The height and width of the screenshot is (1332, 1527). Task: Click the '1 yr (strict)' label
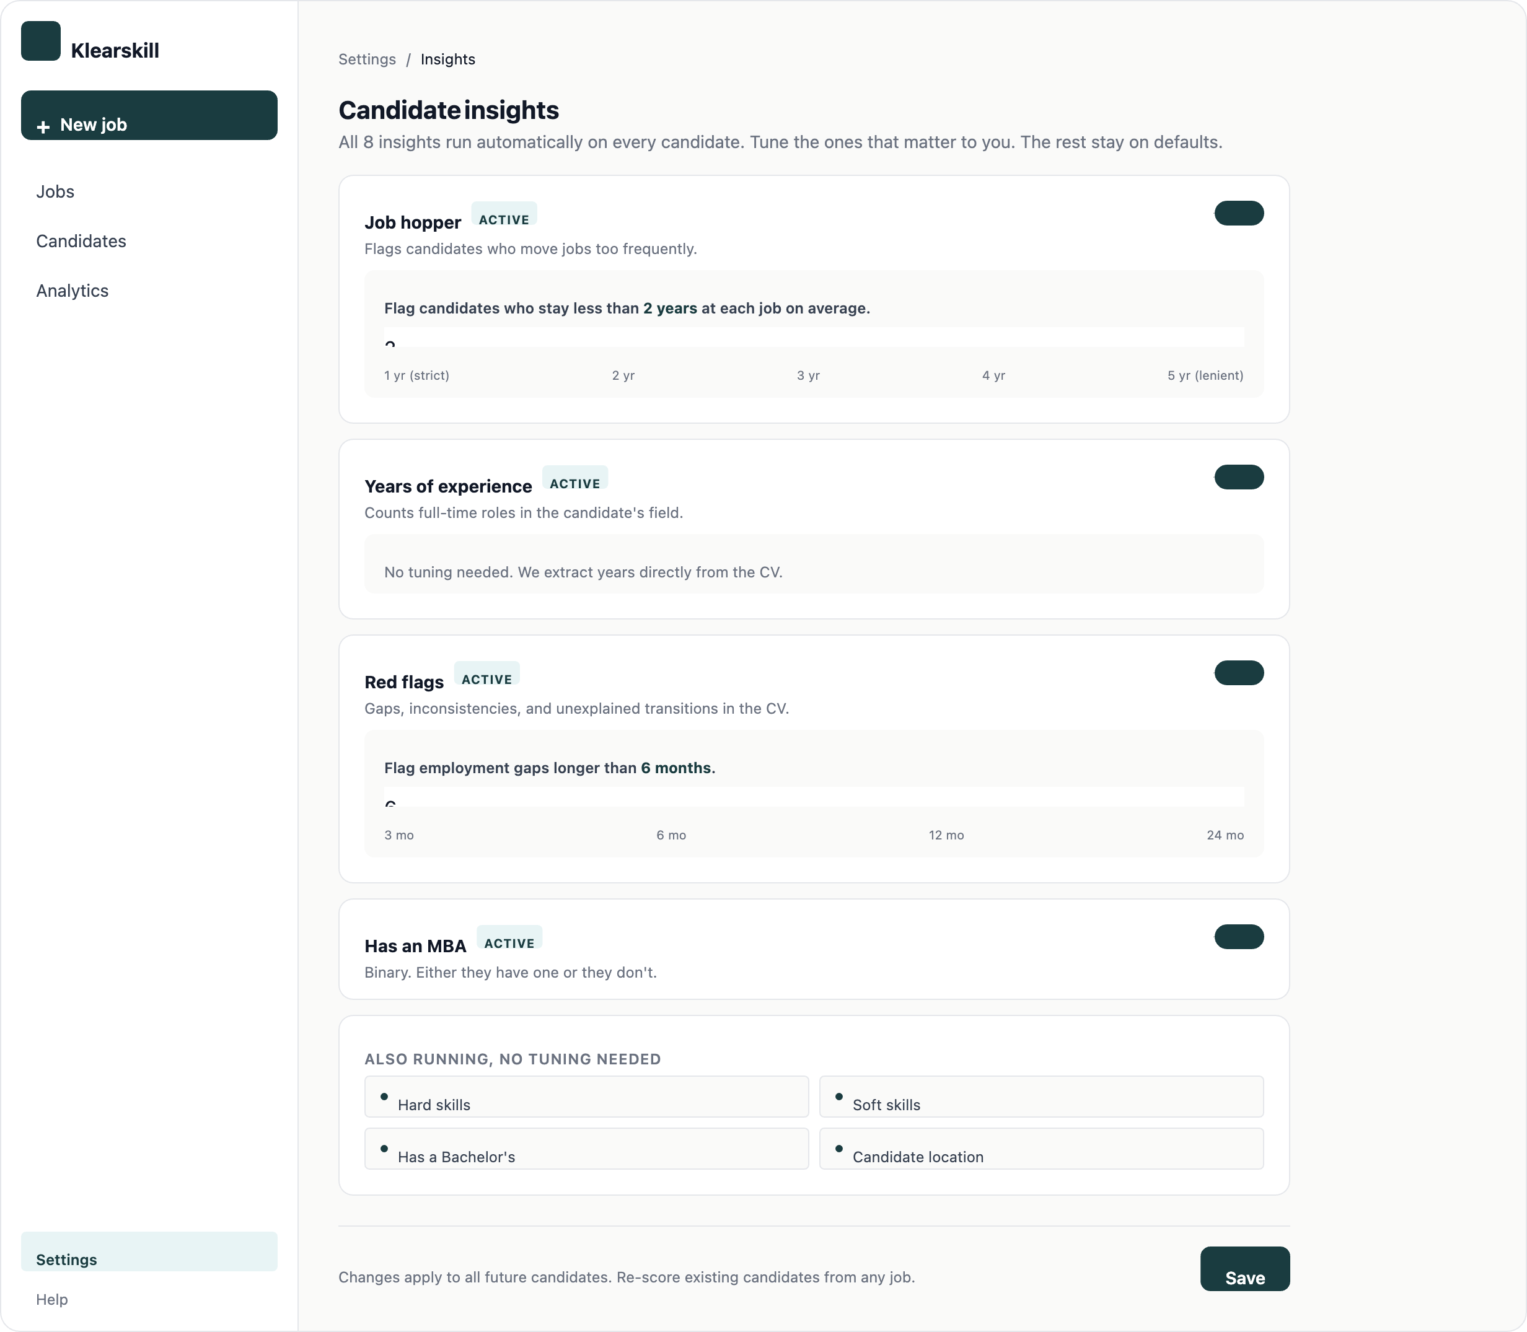[416, 375]
